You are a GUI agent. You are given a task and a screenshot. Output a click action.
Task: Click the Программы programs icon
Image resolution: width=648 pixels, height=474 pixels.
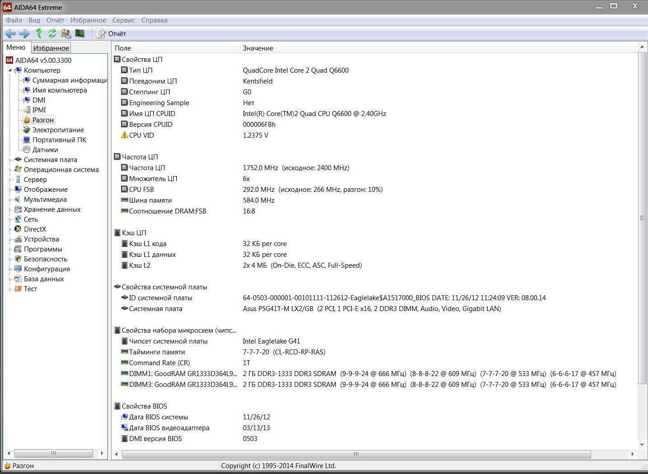coord(18,249)
